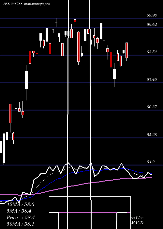Click the 59.62 price level label

coord(152,25)
